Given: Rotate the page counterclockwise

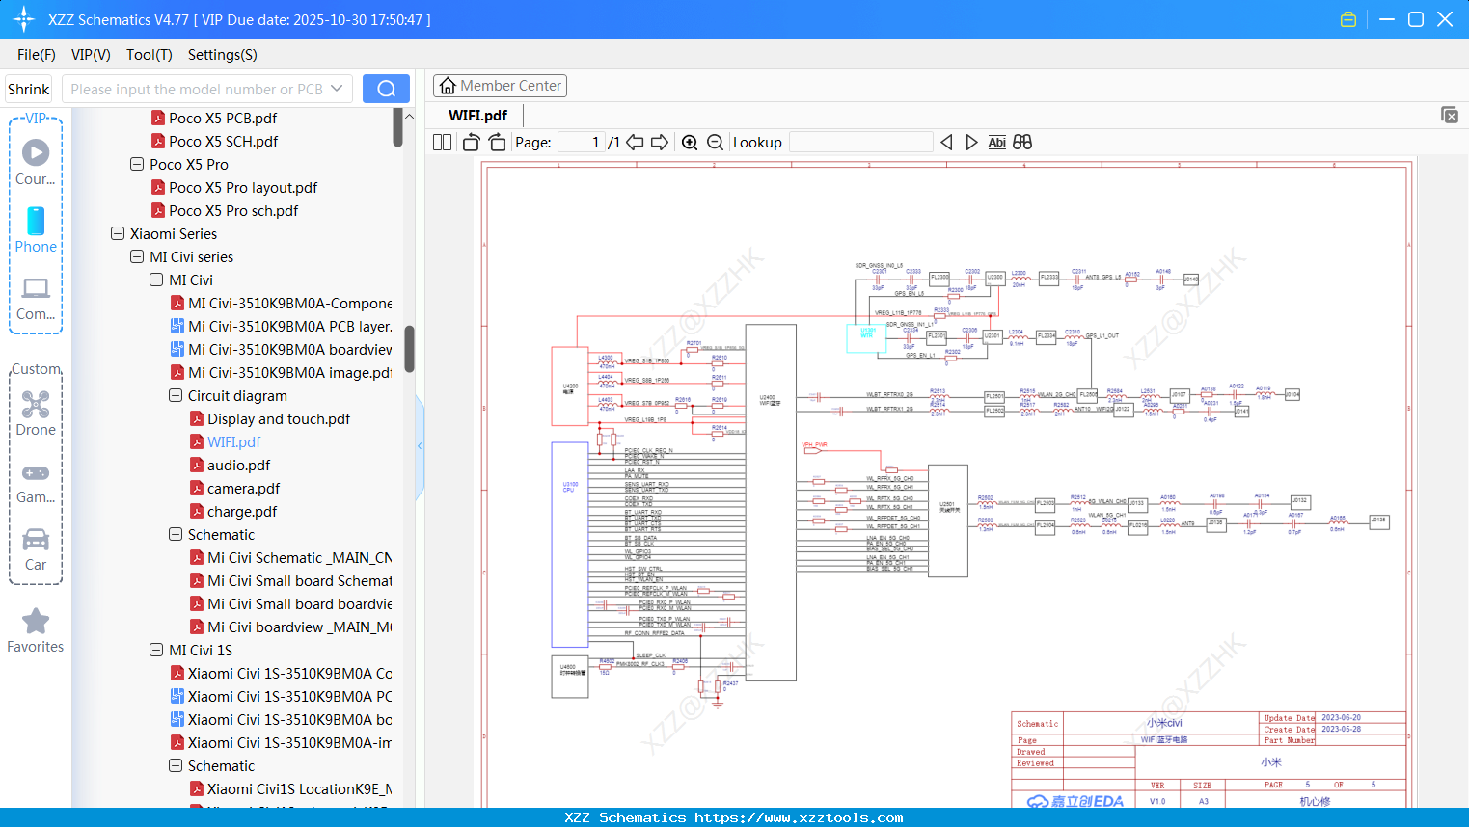Looking at the screenshot, I should 472,143.
